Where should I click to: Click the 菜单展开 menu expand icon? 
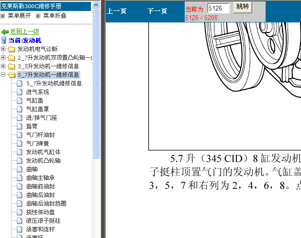3,16
